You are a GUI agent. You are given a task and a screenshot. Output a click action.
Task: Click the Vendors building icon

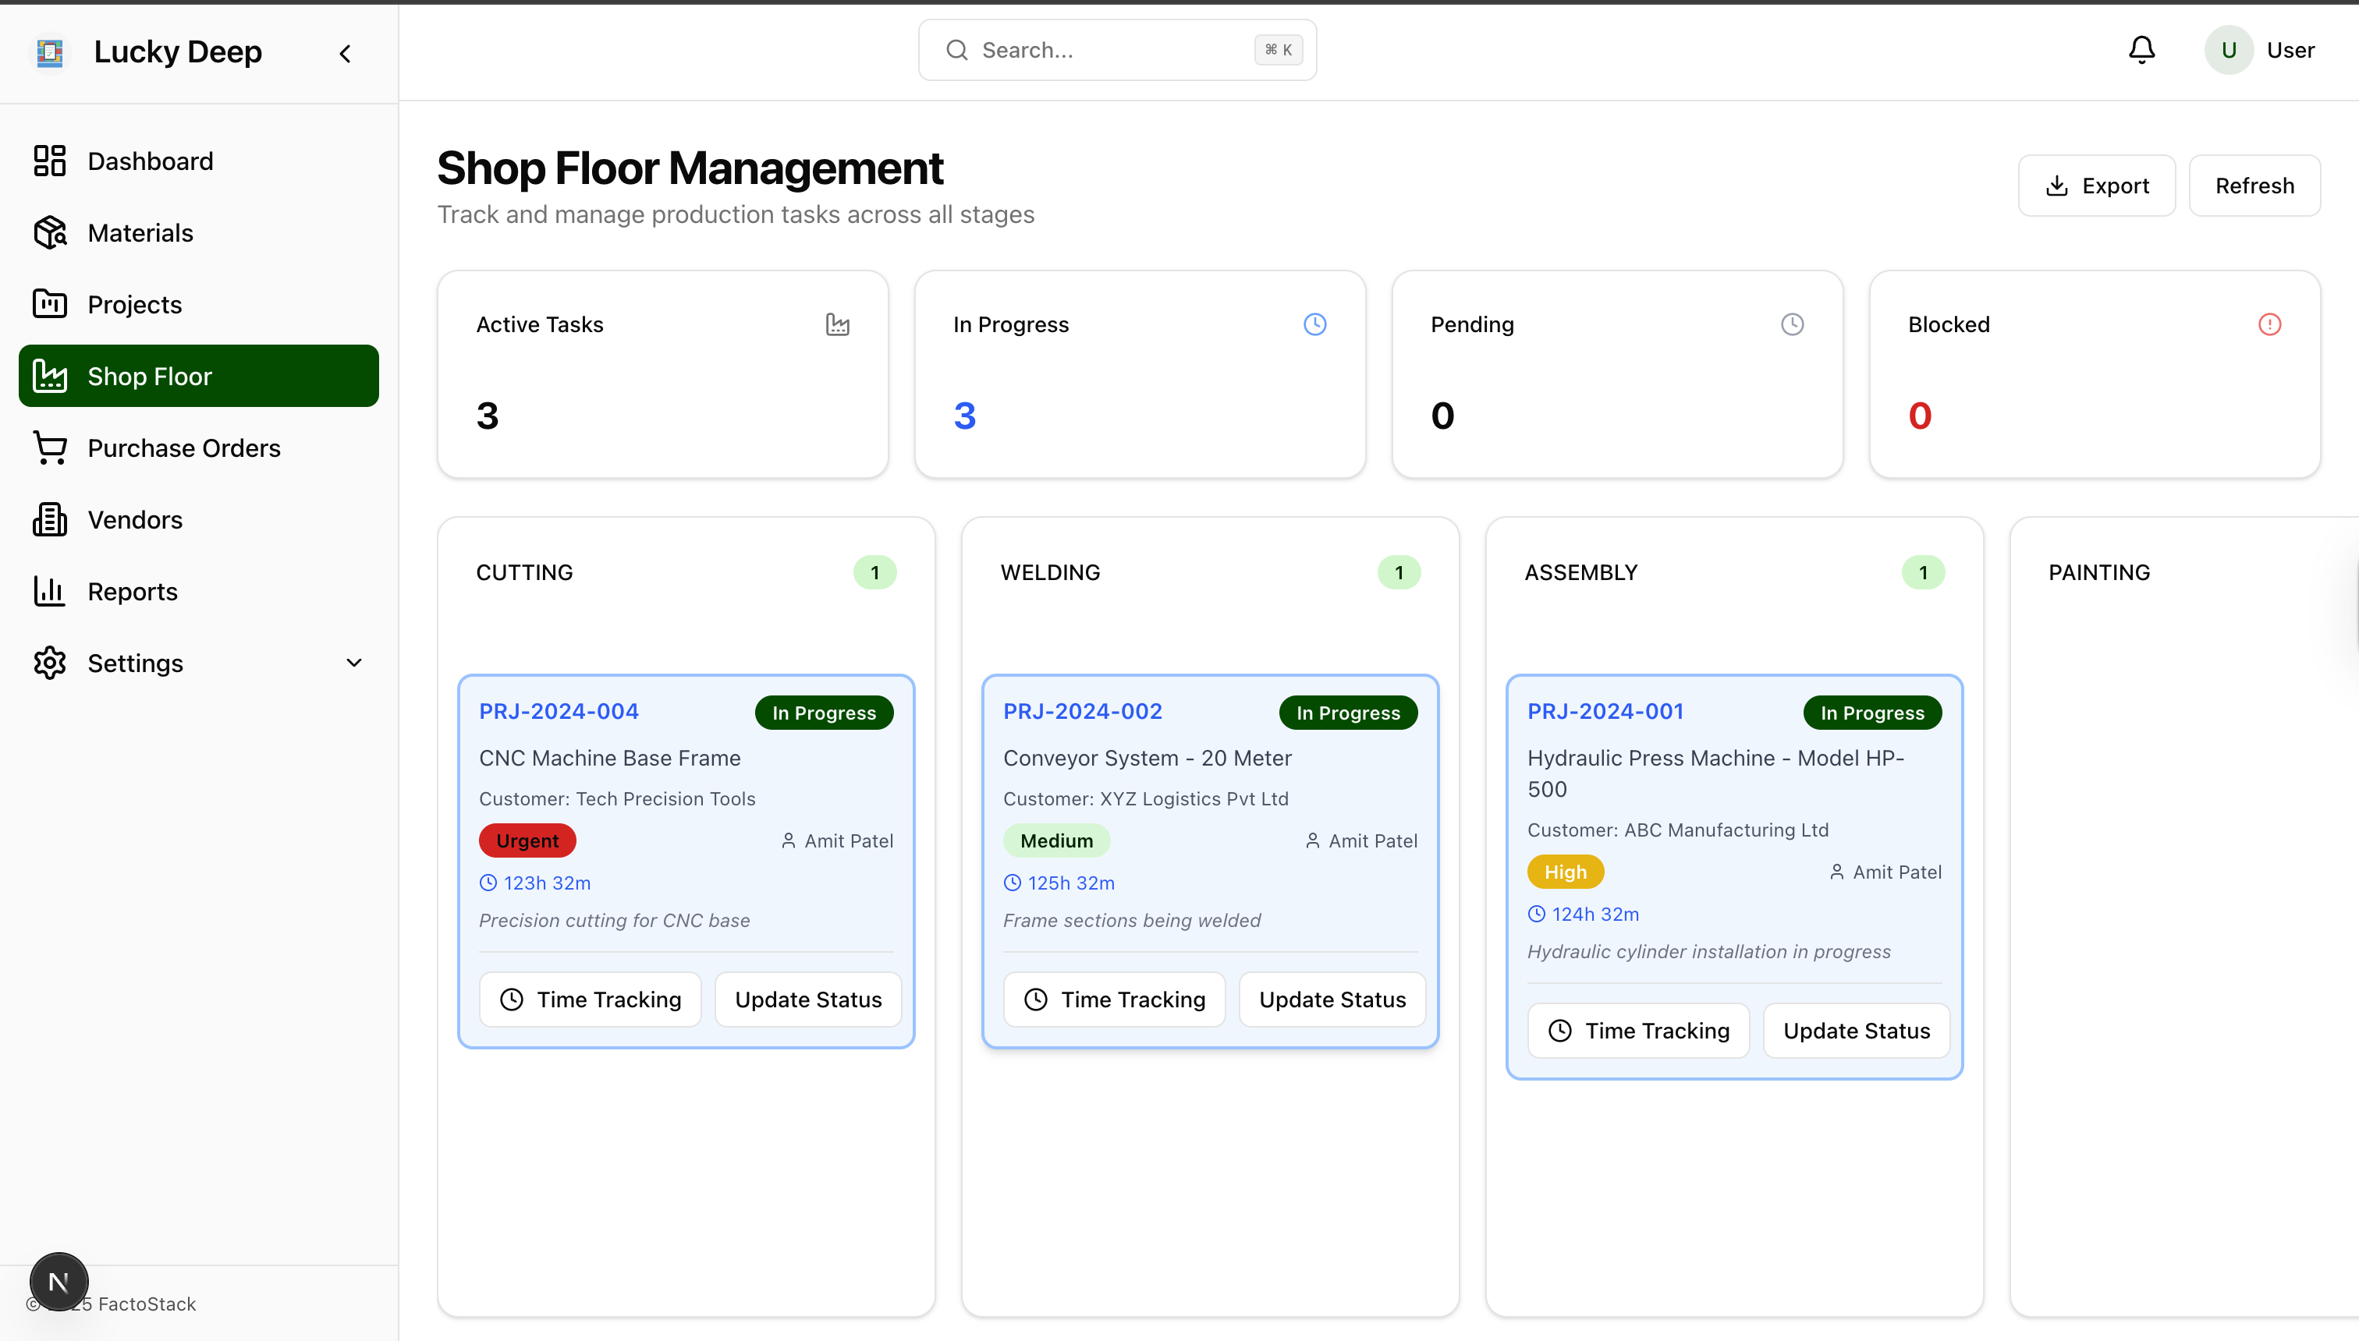pyautogui.click(x=50, y=519)
